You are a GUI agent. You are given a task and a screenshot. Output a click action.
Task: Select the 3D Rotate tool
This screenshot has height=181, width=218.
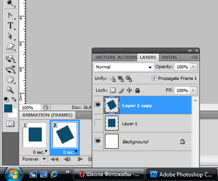(x=10, y=59)
